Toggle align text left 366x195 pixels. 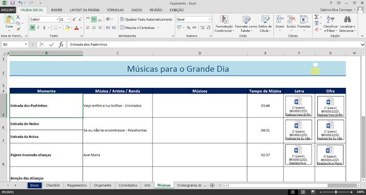coord(88,28)
